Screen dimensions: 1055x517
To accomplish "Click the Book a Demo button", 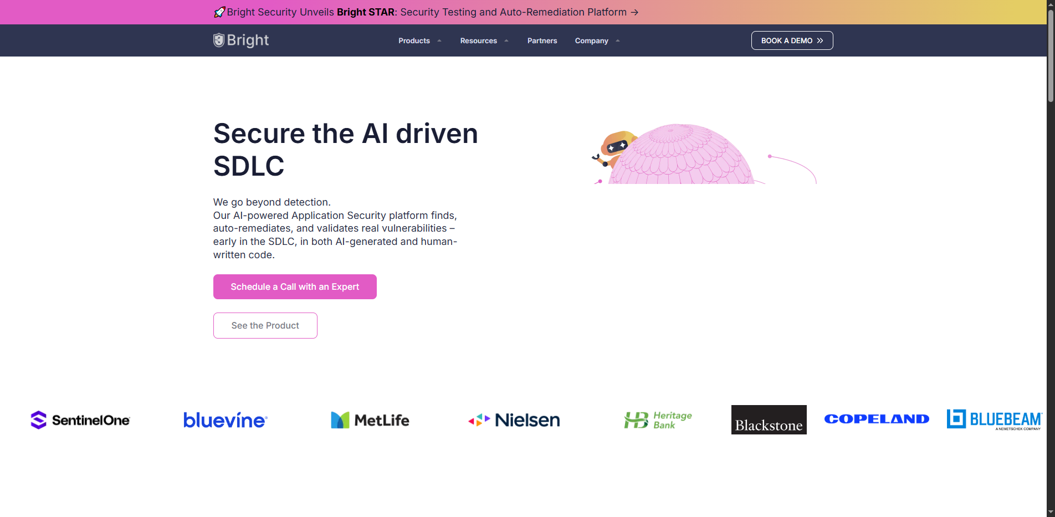I will pos(792,40).
